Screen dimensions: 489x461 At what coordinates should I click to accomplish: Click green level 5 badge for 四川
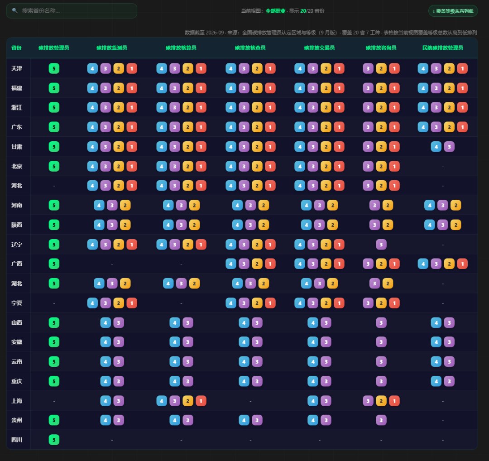[54, 440]
